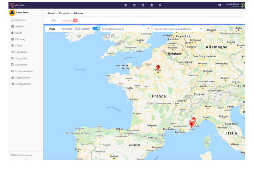Click Marseille on the map
The image size is (254, 176).
pyautogui.click(x=180, y=132)
